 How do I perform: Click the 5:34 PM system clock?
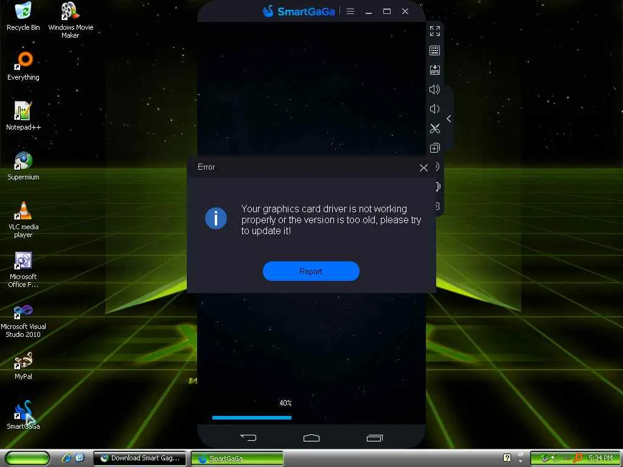600,458
